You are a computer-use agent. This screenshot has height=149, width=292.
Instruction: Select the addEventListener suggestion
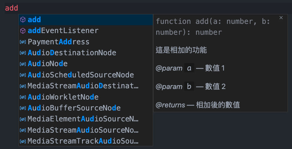click(63, 31)
